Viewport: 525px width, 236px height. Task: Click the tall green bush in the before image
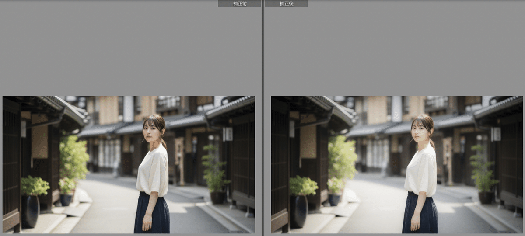point(73,157)
